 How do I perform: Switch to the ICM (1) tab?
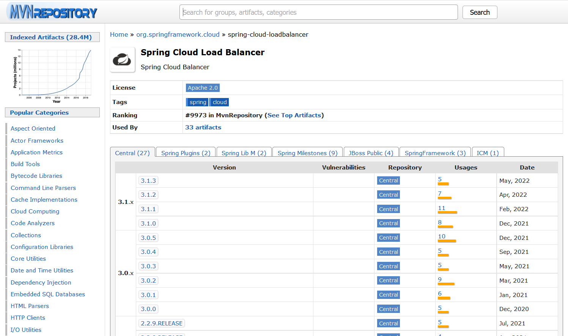click(488, 153)
